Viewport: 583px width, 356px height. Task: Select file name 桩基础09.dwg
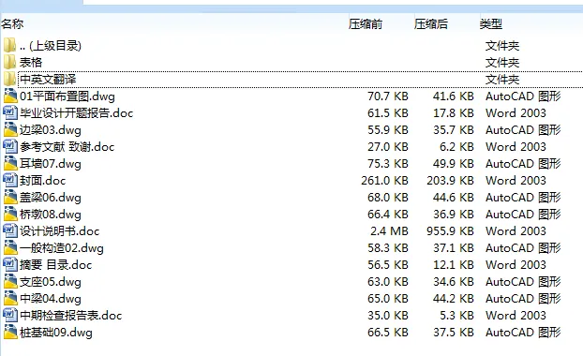[x=56, y=333]
